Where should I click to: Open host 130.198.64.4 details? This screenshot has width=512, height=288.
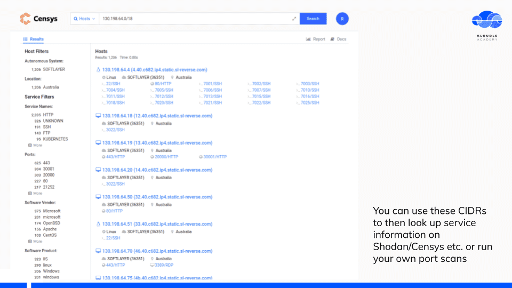(155, 69)
